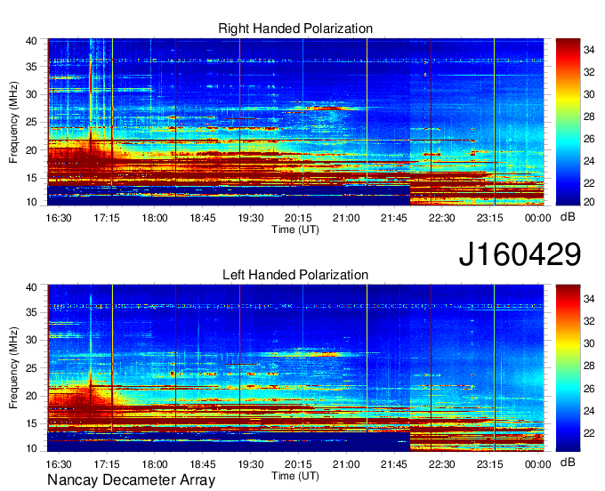The height and width of the screenshot is (491, 605).
Task: Click the 15 MHz tick of Right Handed plot
Action: [x=31, y=178]
